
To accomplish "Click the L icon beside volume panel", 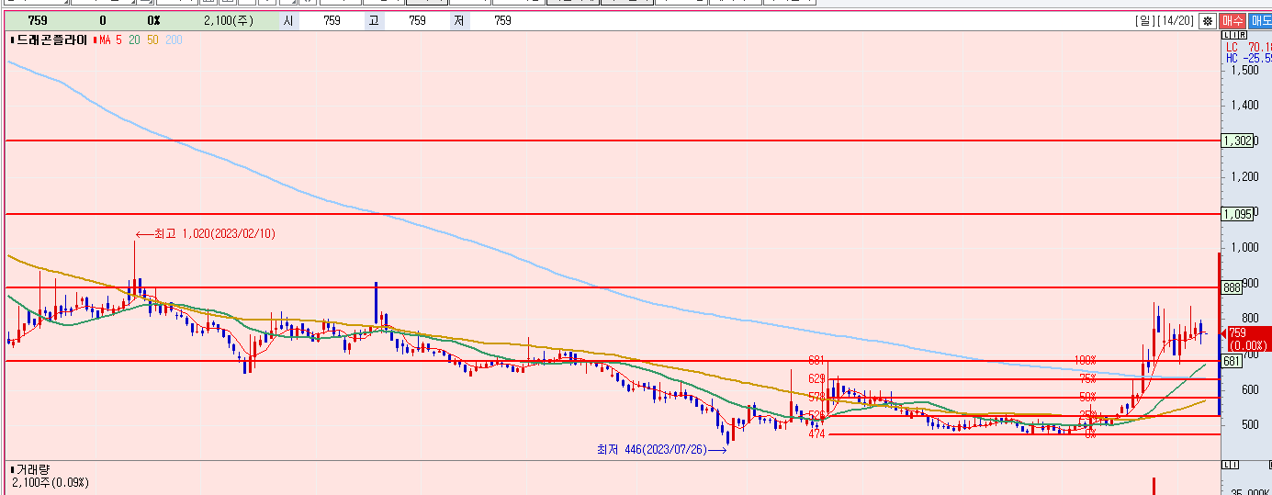I will pos(1226,465).
